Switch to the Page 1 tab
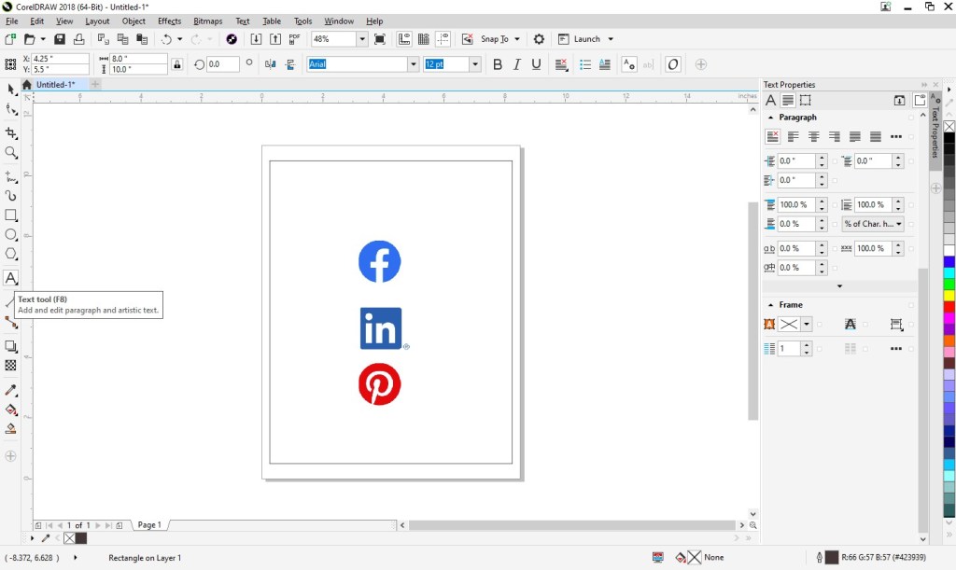 click(149, 525)
